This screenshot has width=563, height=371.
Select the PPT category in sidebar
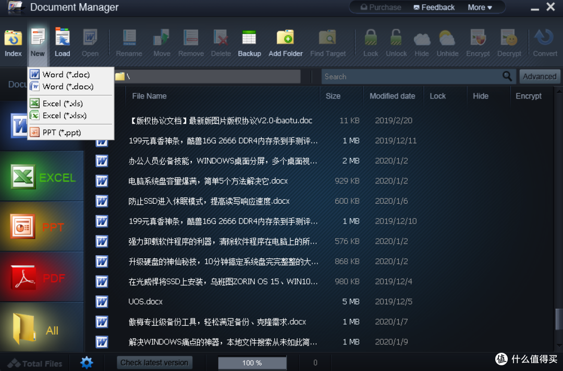tap(42, 226)
